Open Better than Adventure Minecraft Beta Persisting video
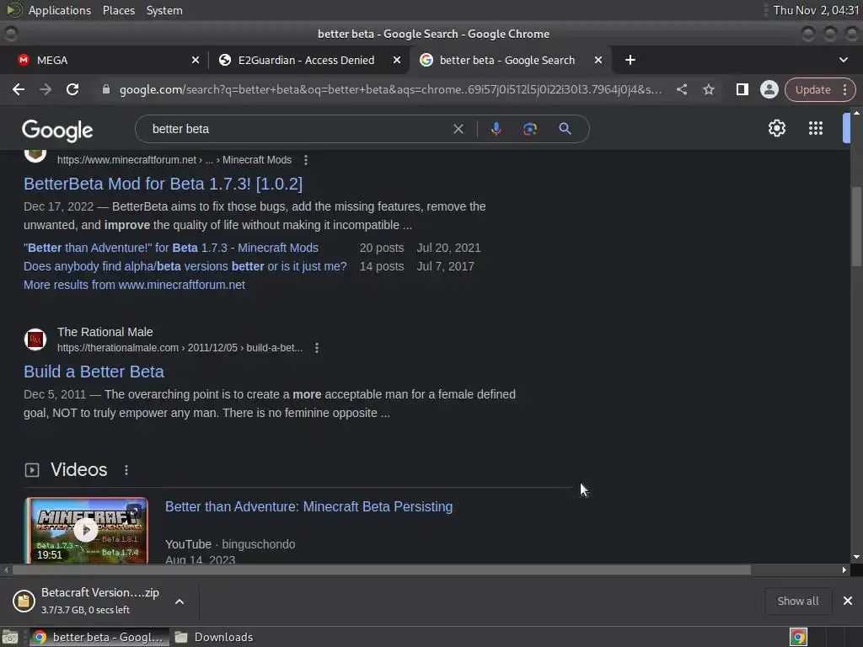 (x=308, y=506)
